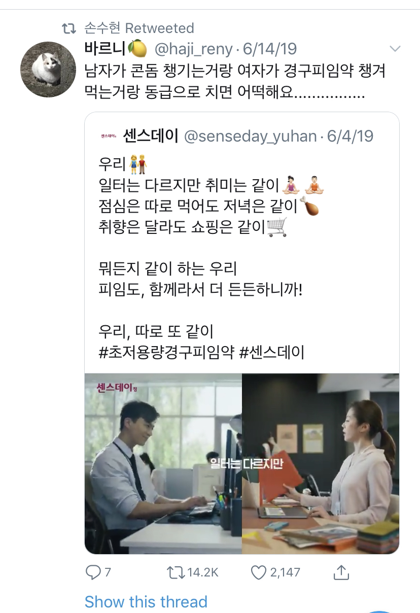Image resolution: width=420 pixels, height=613 pixels.
Task: Open the tweet options chevron menu
Action: [x=394, y=49]
